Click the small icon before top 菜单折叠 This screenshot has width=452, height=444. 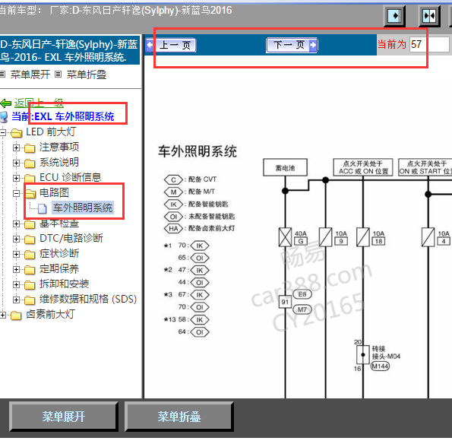[x=58, y=75]
